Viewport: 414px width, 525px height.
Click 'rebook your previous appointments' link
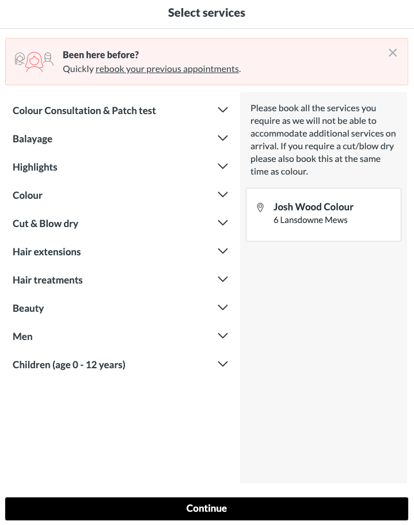tap(167, 69)
